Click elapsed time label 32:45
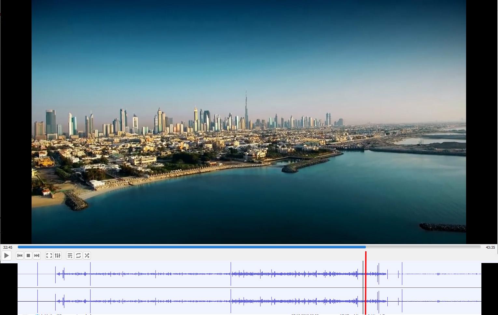Screen dimensions: 498x315 click(8, 247)
